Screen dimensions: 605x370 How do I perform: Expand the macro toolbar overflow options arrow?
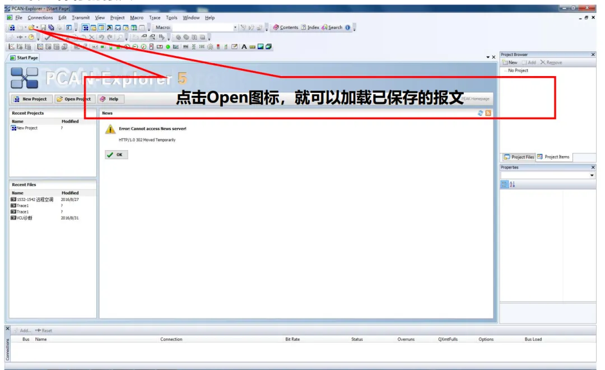[267, 29]
